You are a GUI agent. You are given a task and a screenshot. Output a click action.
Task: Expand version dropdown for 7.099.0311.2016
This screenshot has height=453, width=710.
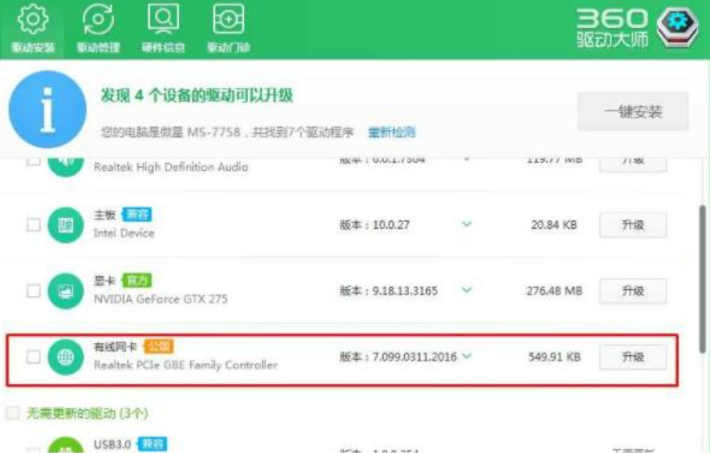pyautogui.click(x=467, y=356)
